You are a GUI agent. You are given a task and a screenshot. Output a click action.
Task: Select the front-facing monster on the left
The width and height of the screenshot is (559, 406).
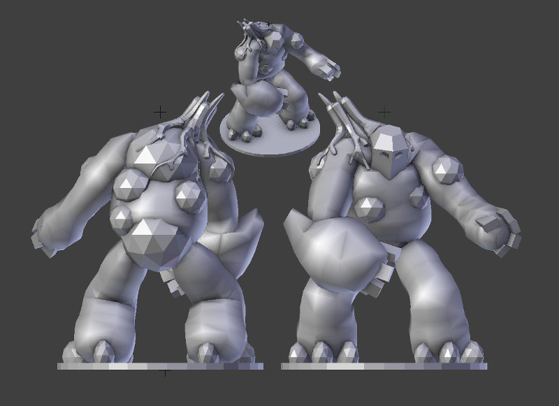[x=161, y=231]
